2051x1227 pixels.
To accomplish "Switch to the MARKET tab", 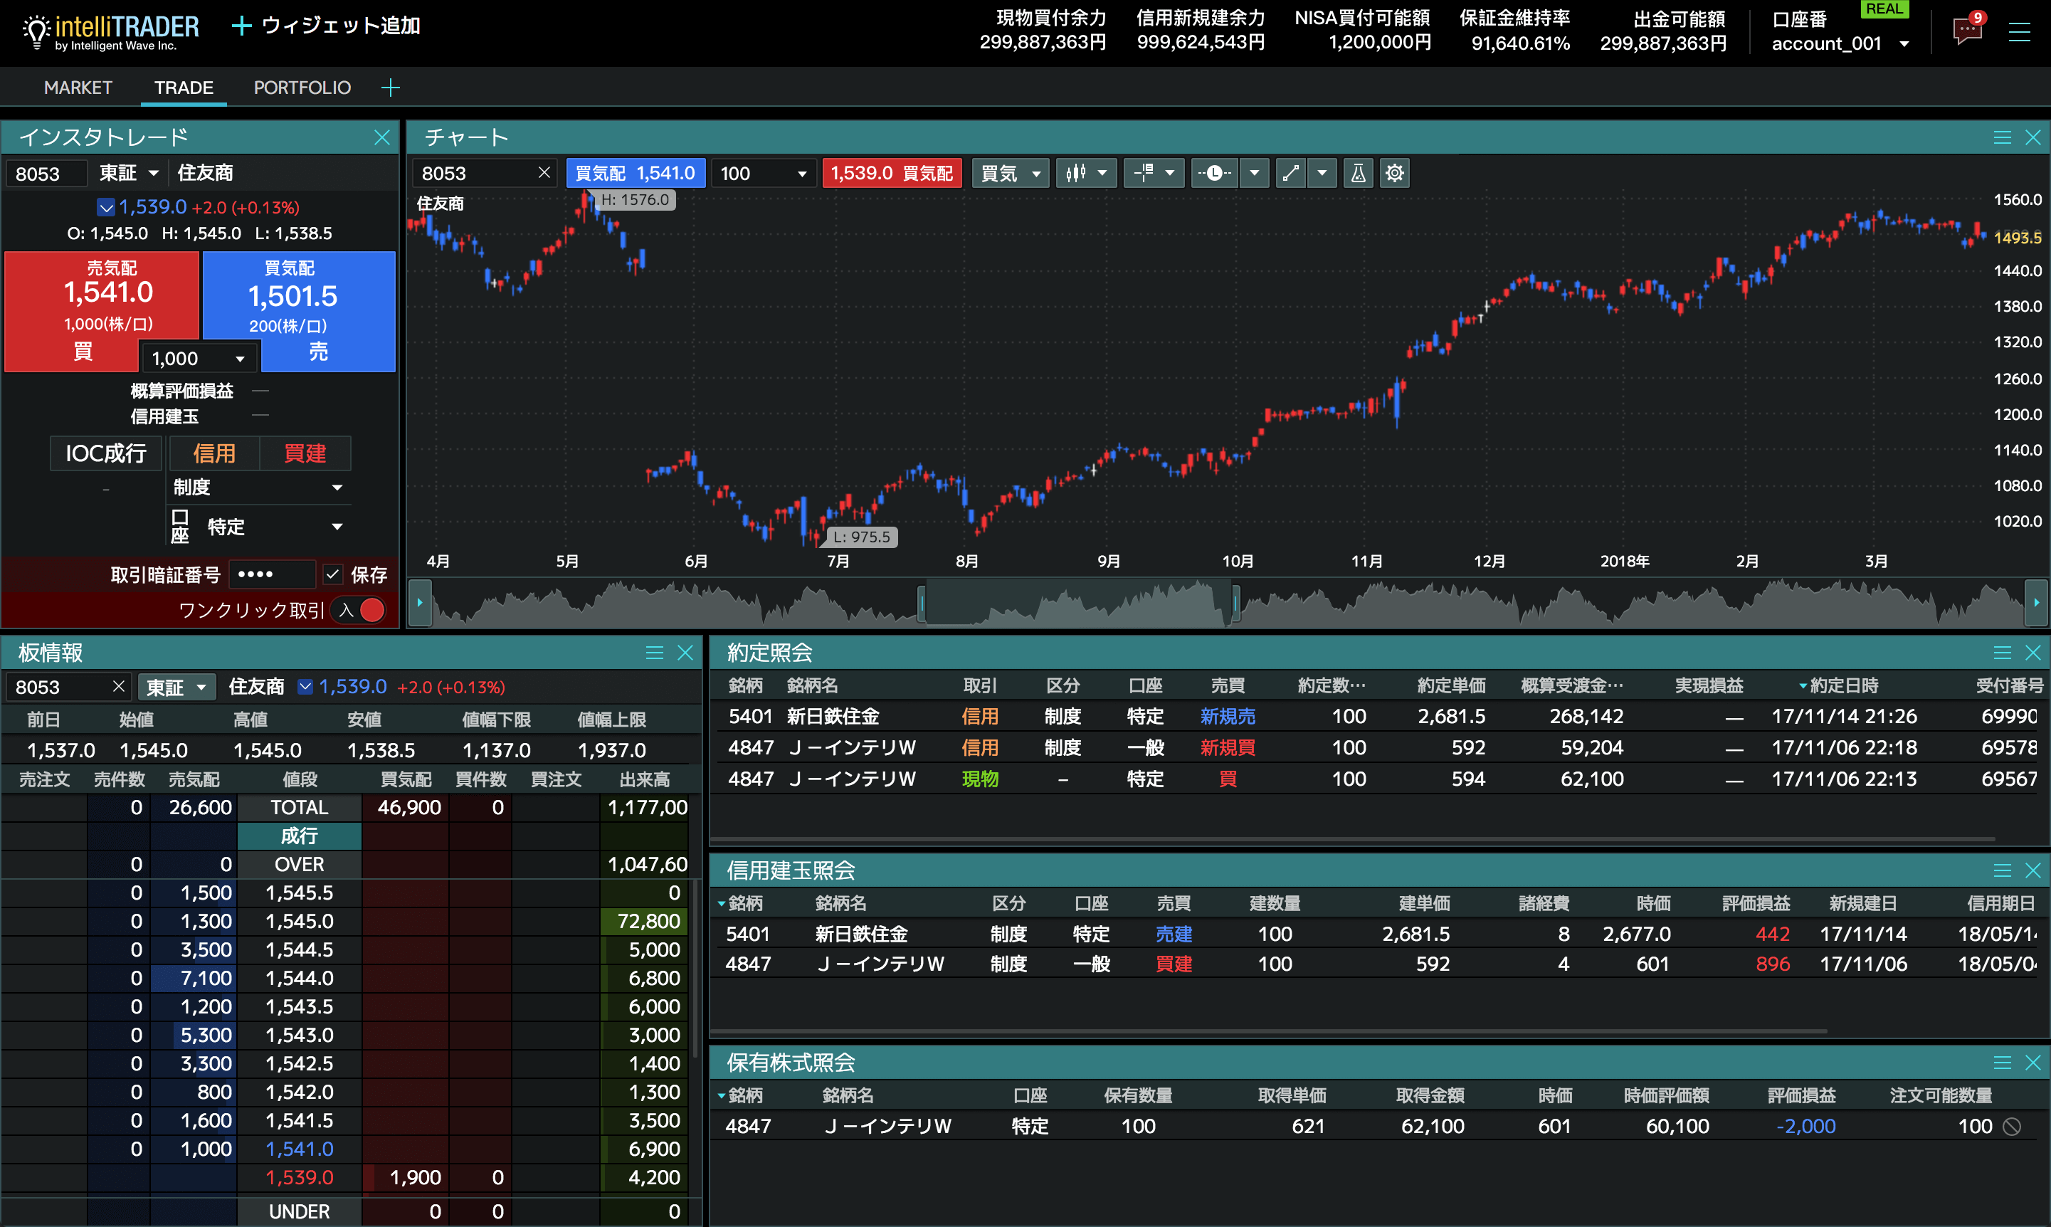I will click(x=78, y=88).
